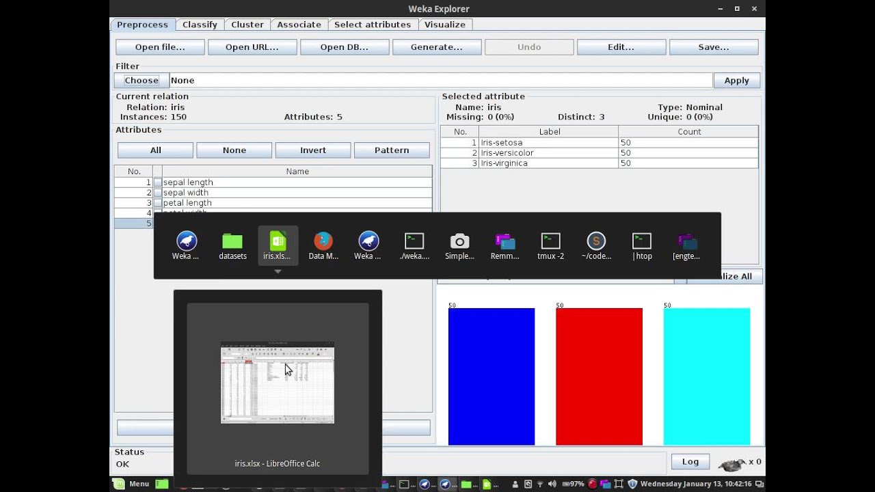
Task: Click the Edit... button
Action: coord(621,47)
